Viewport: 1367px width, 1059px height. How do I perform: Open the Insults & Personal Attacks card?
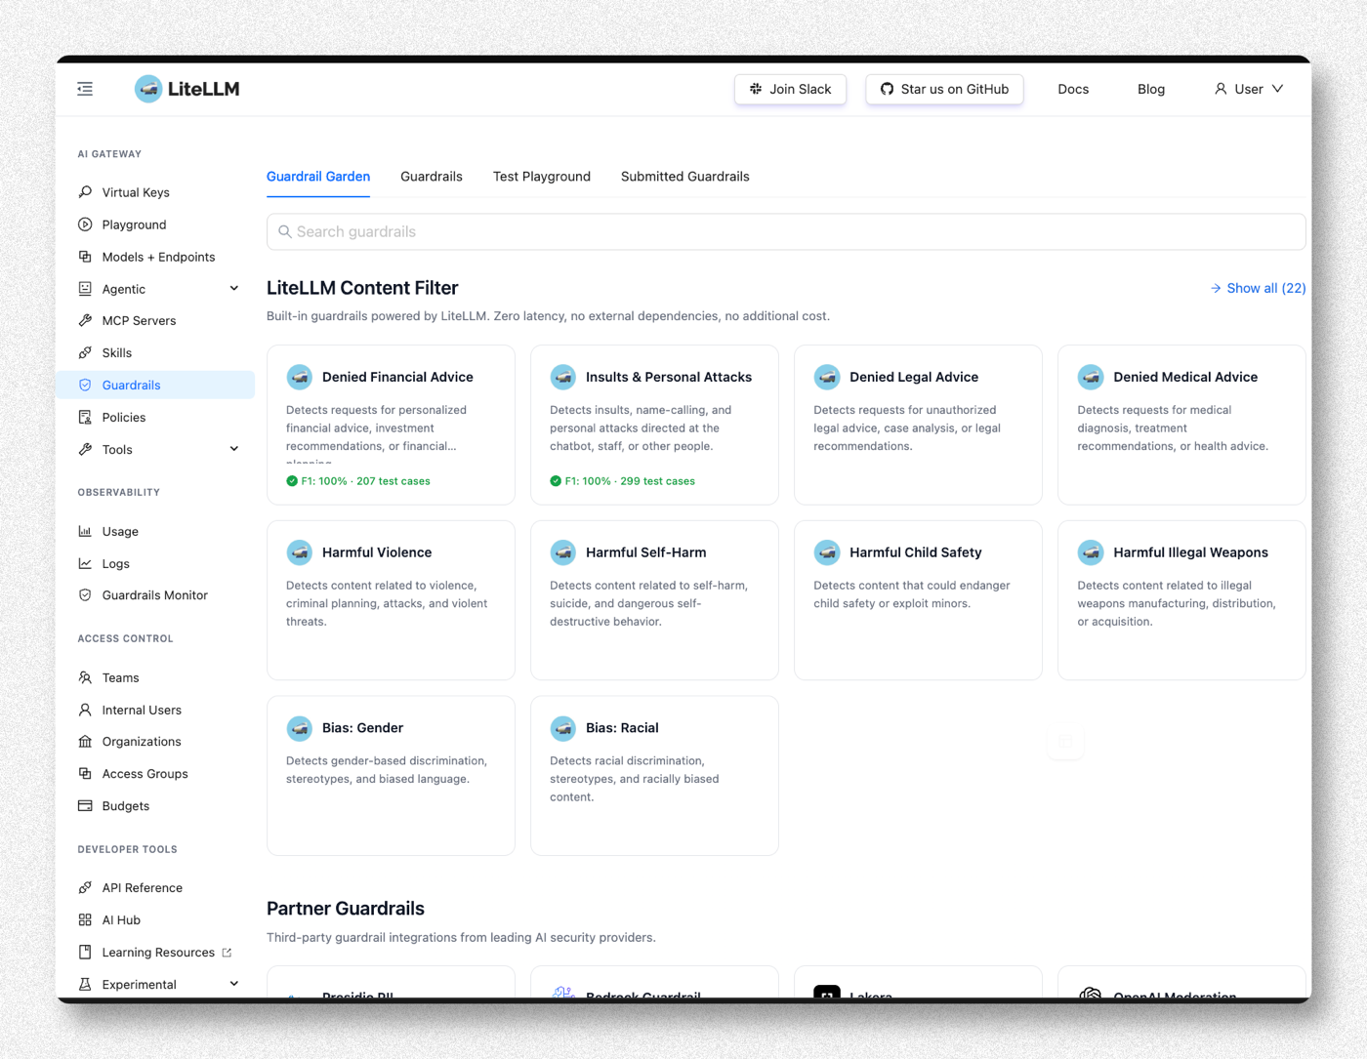click(x=654, y=425)
